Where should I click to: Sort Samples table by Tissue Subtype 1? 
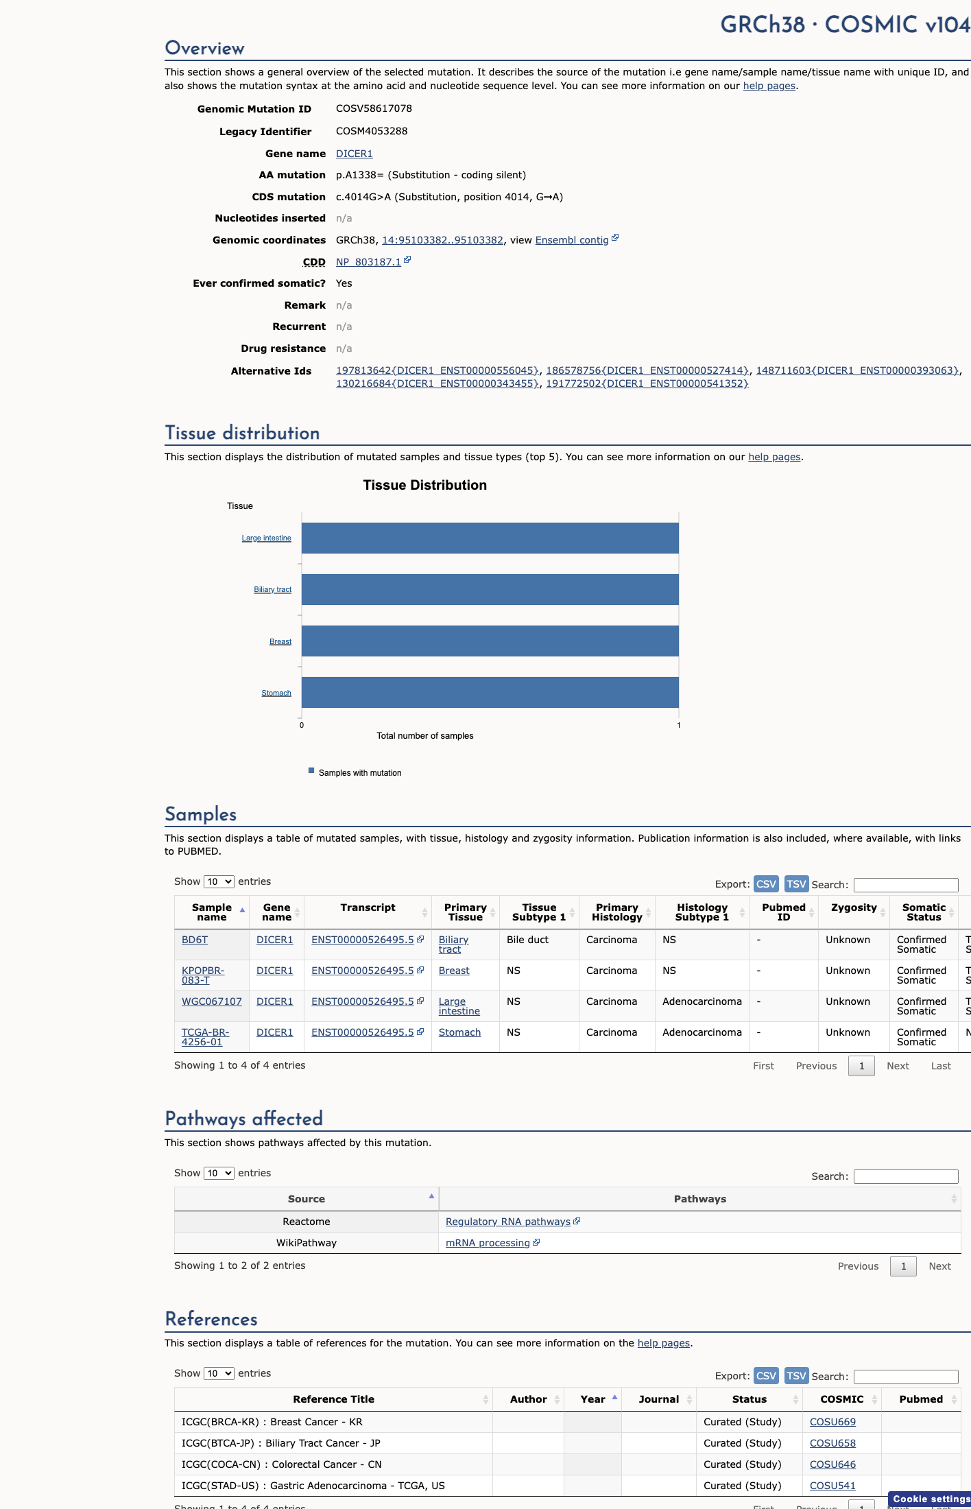(x=539, y=912)
